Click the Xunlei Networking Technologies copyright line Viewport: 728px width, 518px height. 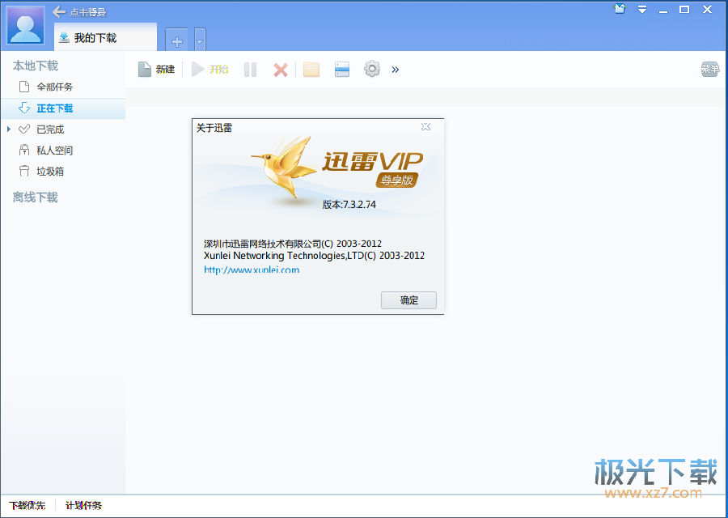315,256
